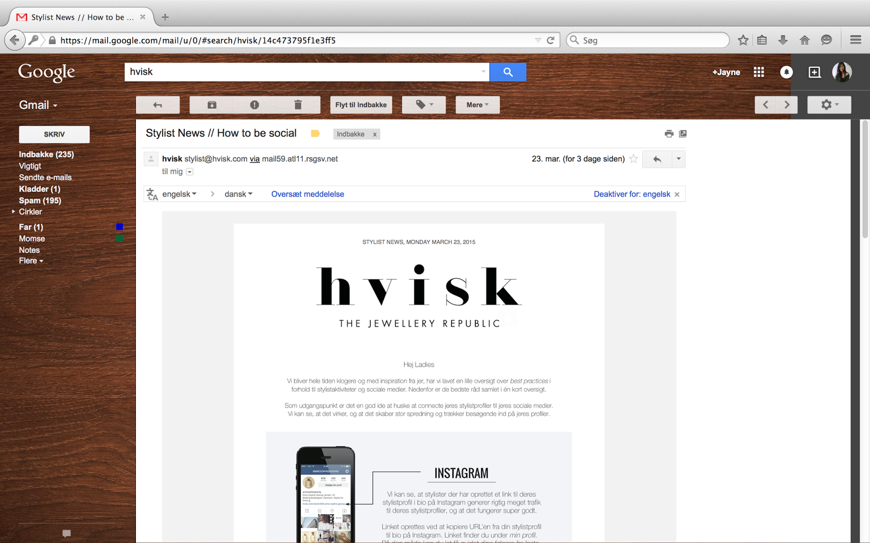
Task: Go to the older email arrow
Action: [787, 105]
